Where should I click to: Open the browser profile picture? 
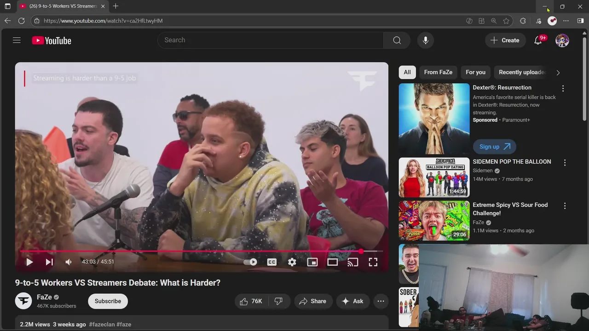click(x=552, y=21)
